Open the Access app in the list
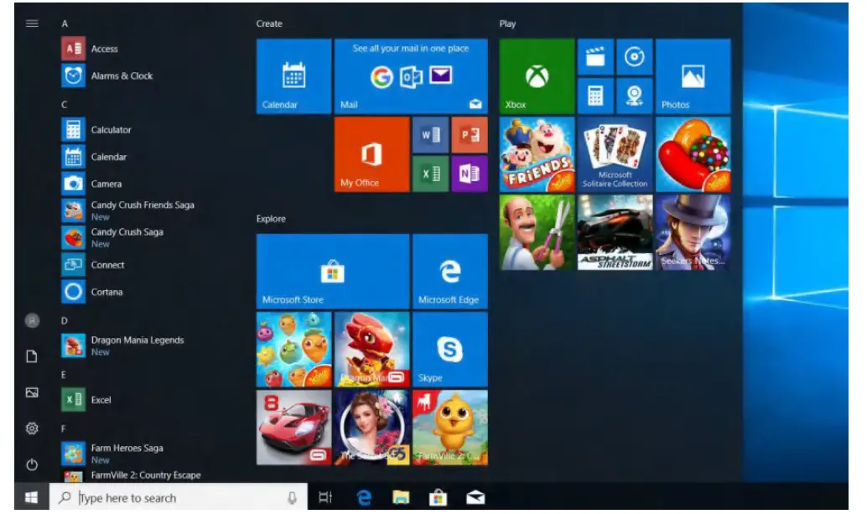Image resolution: width=867 pixels, height=514 pixels. (x=127, y=49)
